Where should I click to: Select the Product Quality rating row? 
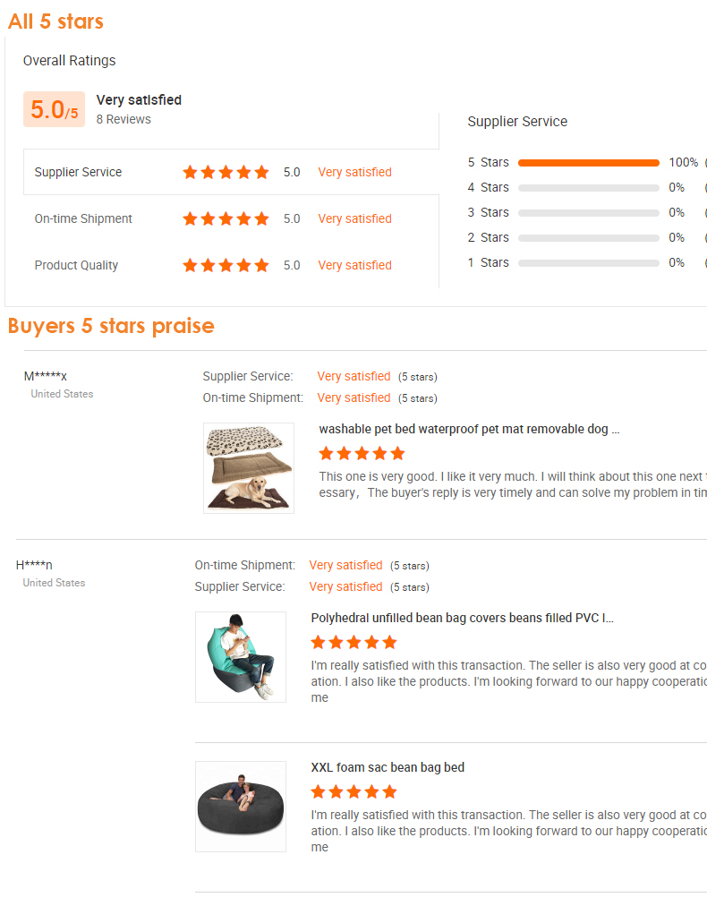tap(231, 265)
